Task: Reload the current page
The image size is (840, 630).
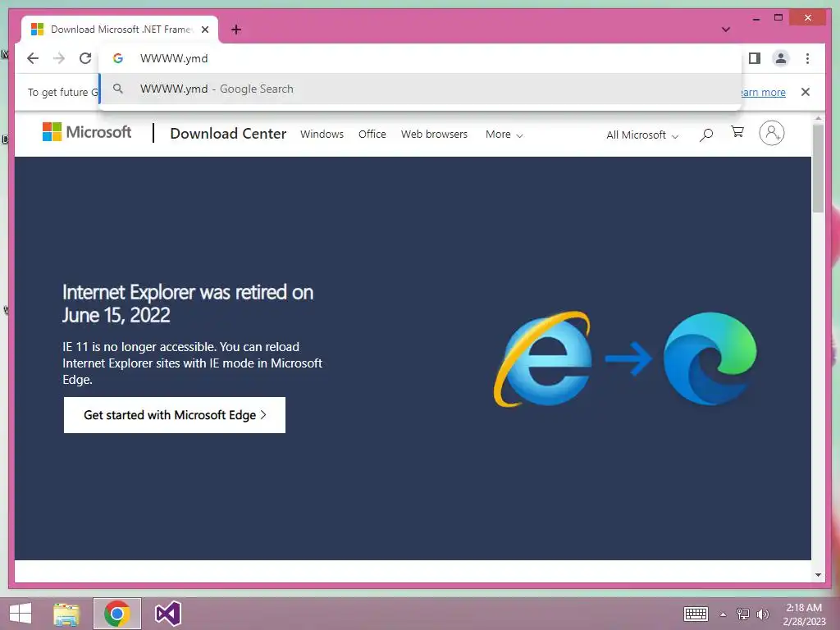Action: (85, 58)
